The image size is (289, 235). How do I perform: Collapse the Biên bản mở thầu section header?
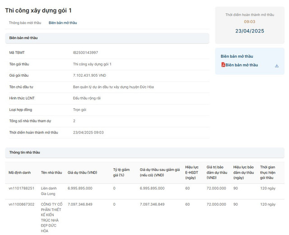[x=107, y=38]
